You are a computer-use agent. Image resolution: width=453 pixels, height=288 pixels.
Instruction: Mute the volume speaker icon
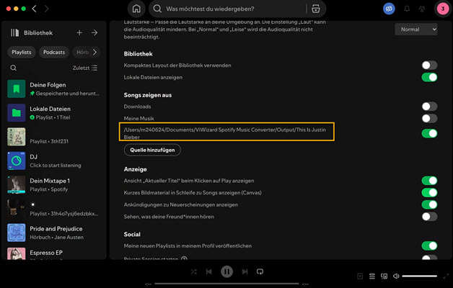pos(396,276)
